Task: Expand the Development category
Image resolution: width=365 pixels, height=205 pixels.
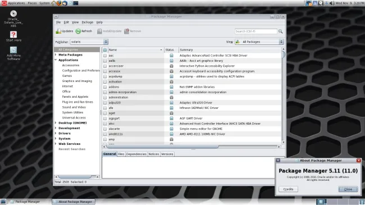Action: point(56,128)
